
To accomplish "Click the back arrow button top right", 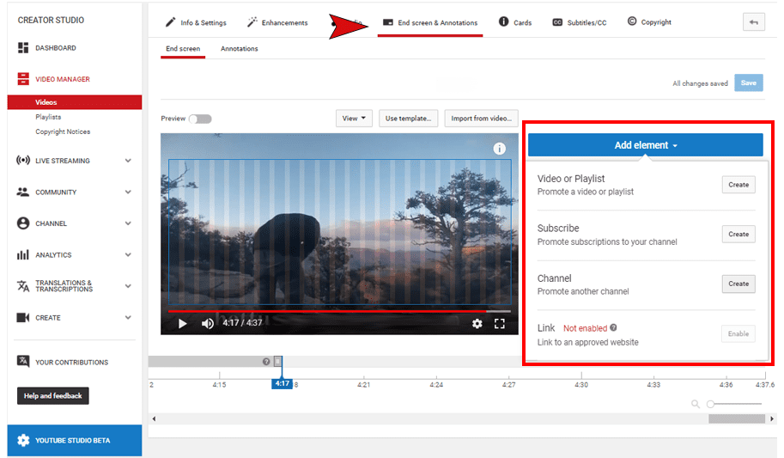I will point(753,22).
